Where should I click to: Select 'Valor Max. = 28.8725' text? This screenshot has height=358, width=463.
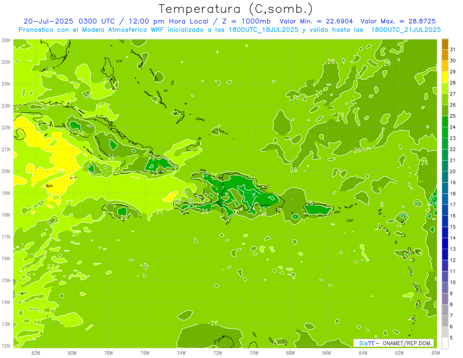point(398,21)
